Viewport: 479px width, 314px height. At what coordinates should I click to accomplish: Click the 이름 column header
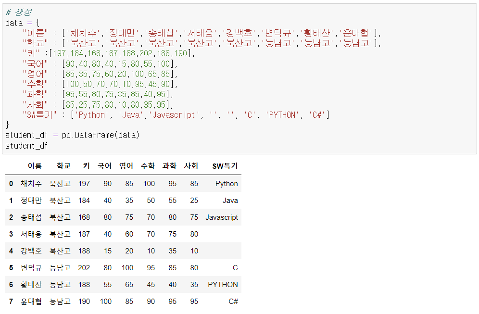(35, 166)
